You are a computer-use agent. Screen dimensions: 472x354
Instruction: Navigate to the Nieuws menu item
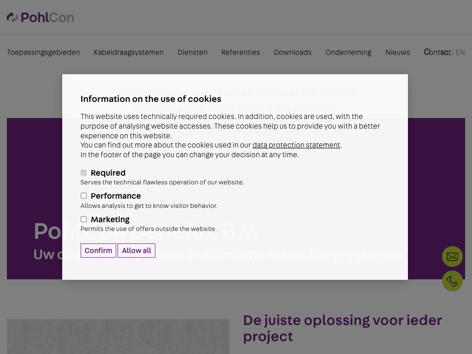coord(397,53)
